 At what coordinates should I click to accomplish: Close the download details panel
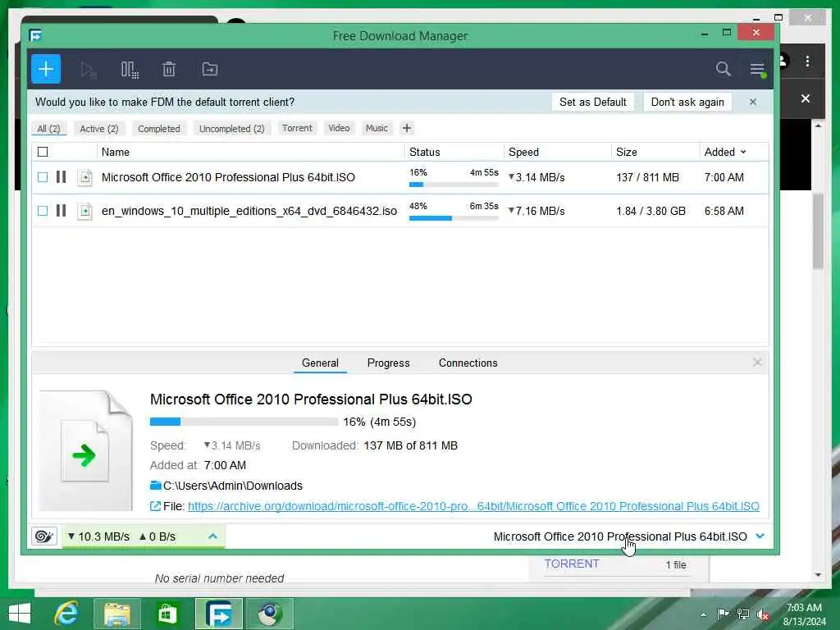click(x=757, y=363)
